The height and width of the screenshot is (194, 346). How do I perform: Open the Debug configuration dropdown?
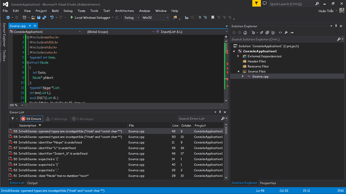tap(132, 18)
